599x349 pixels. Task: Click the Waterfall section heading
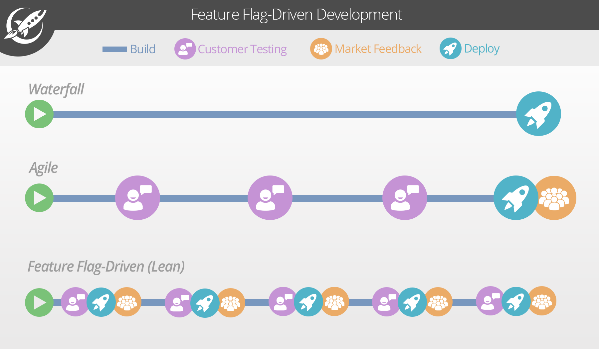point(56,89)
